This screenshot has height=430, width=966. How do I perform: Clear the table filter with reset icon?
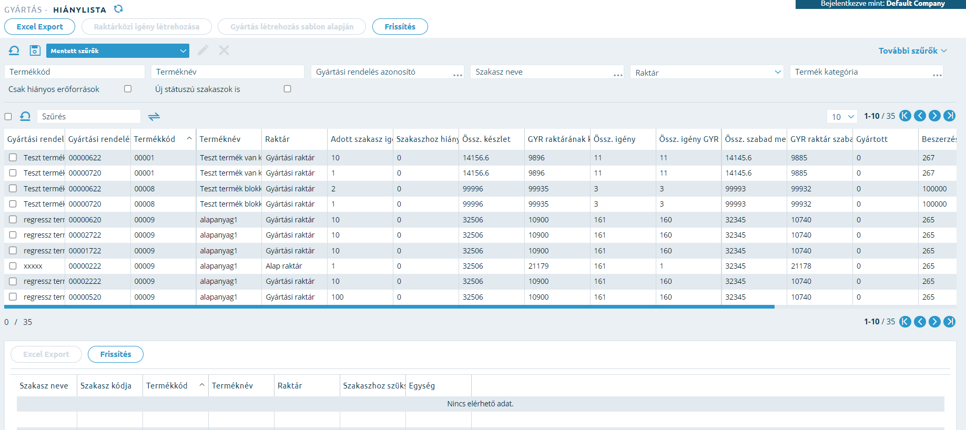(25, 116)
